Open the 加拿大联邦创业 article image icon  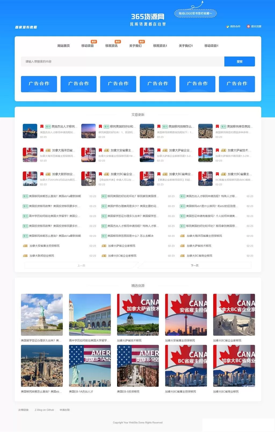click(x=30, y=179)
